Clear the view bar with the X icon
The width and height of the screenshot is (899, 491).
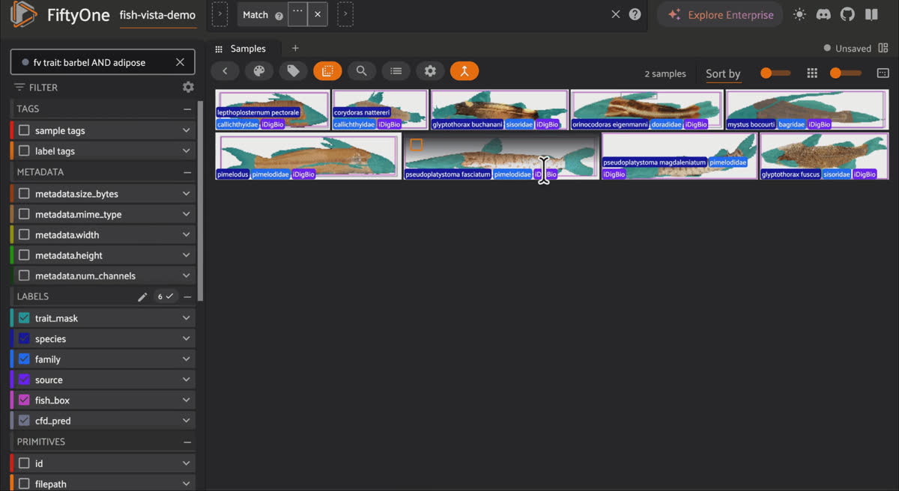coord(615,14)
